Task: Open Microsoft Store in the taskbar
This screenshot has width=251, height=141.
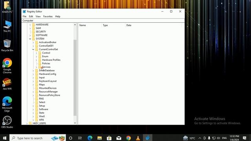Action: (109, 138)
